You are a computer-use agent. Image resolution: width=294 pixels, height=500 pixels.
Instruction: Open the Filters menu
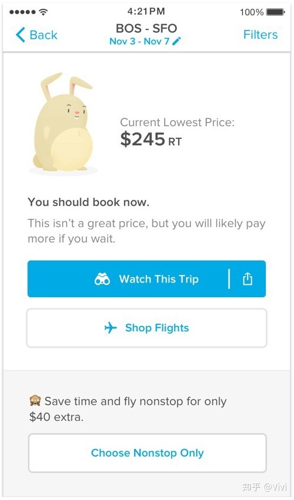pos(260,35)
